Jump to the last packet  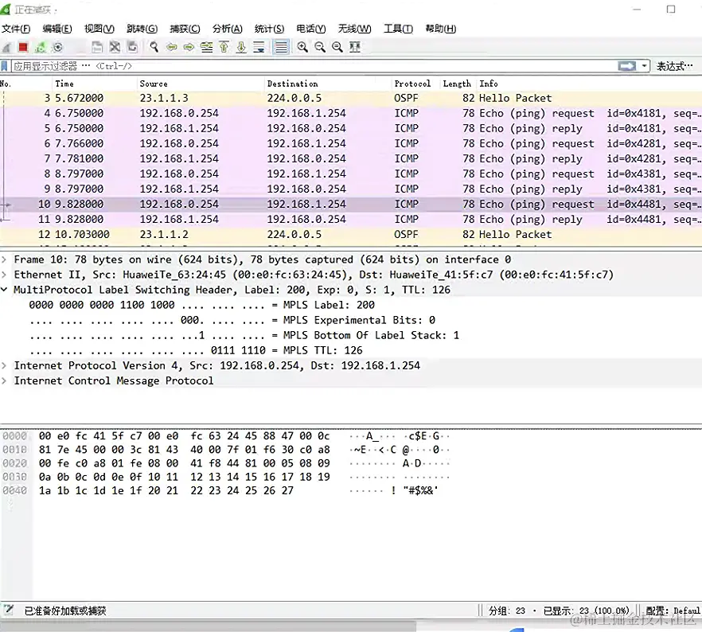coord(241,47)
